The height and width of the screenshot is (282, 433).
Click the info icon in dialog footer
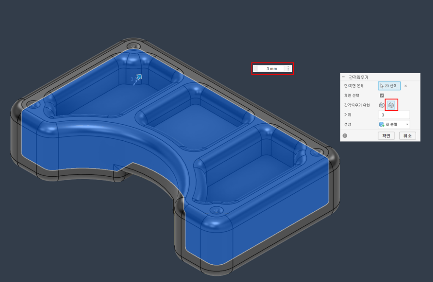345,136
